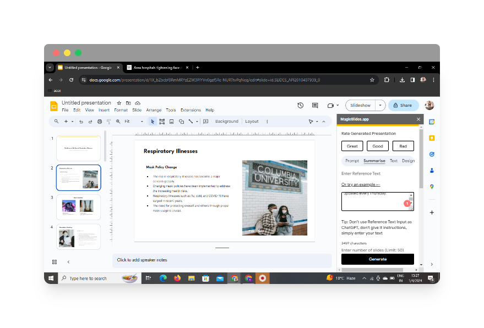Viewport: 484px width, 328px height.
Task: Click the Share button
Action: click(404, 106)
